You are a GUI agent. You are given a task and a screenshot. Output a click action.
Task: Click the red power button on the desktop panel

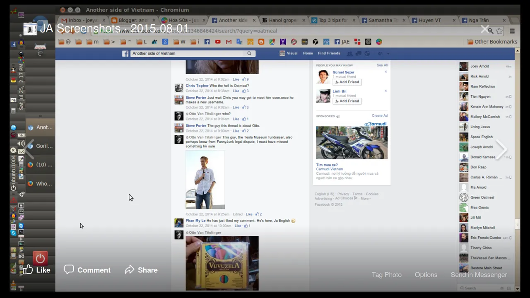(x=40, y=259)
